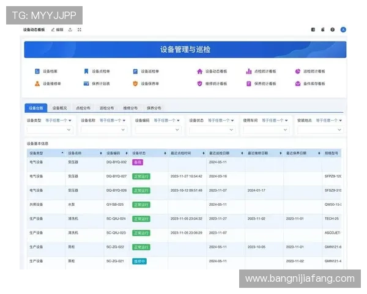
Task: Click purple status badge in DQ-BYQ-032 row
Action: (138, 162)
